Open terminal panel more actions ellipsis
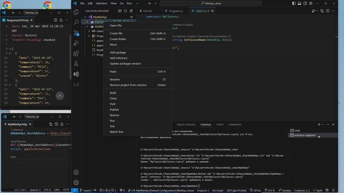This screenshot has height=193, width=344. pyautogui.click(x=327, y=124)
